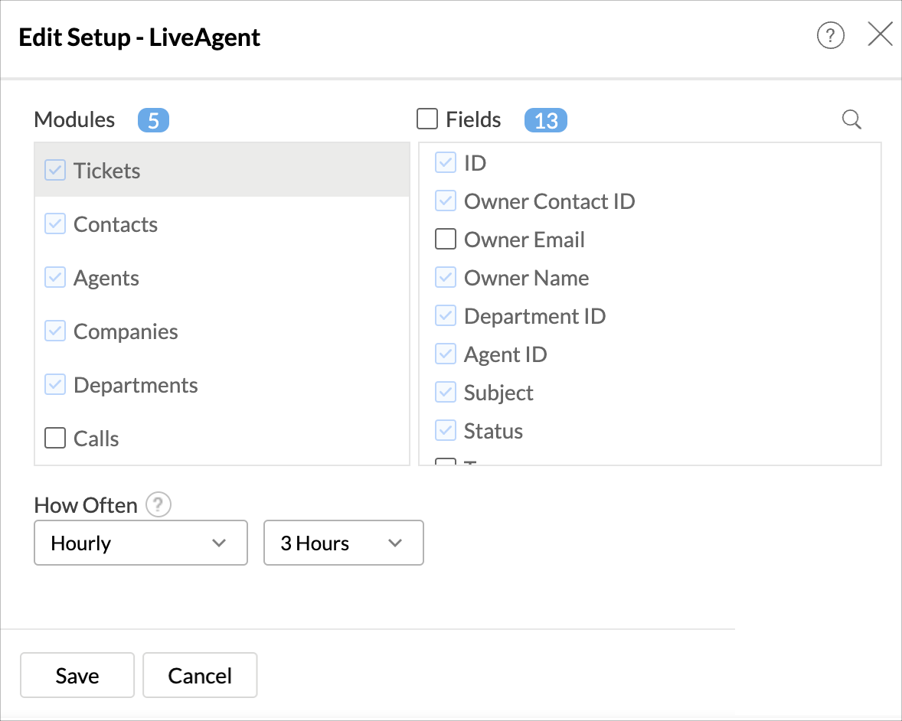Uncheck the Owner Contact ID checkbox

click(445, 201)
